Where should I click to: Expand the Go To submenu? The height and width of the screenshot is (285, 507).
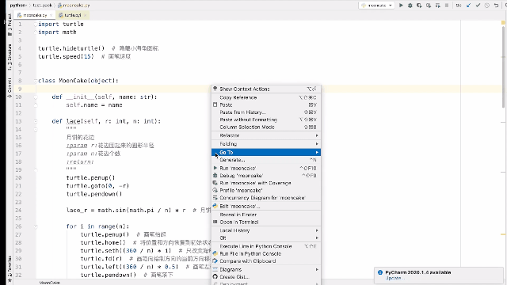(x=266, y=152)
